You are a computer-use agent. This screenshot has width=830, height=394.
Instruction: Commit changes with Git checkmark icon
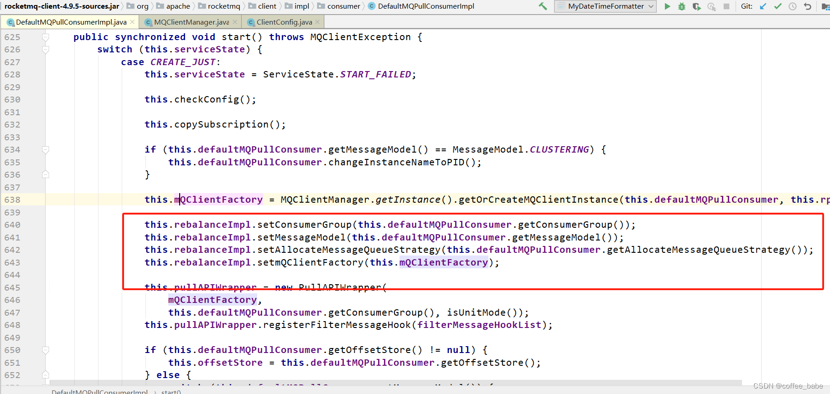778,6
